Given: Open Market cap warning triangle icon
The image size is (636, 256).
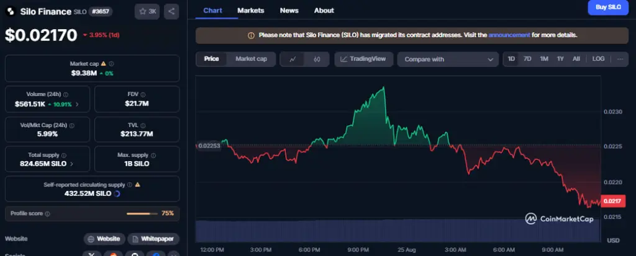Looking at the screenshot, I should [104, 64].
